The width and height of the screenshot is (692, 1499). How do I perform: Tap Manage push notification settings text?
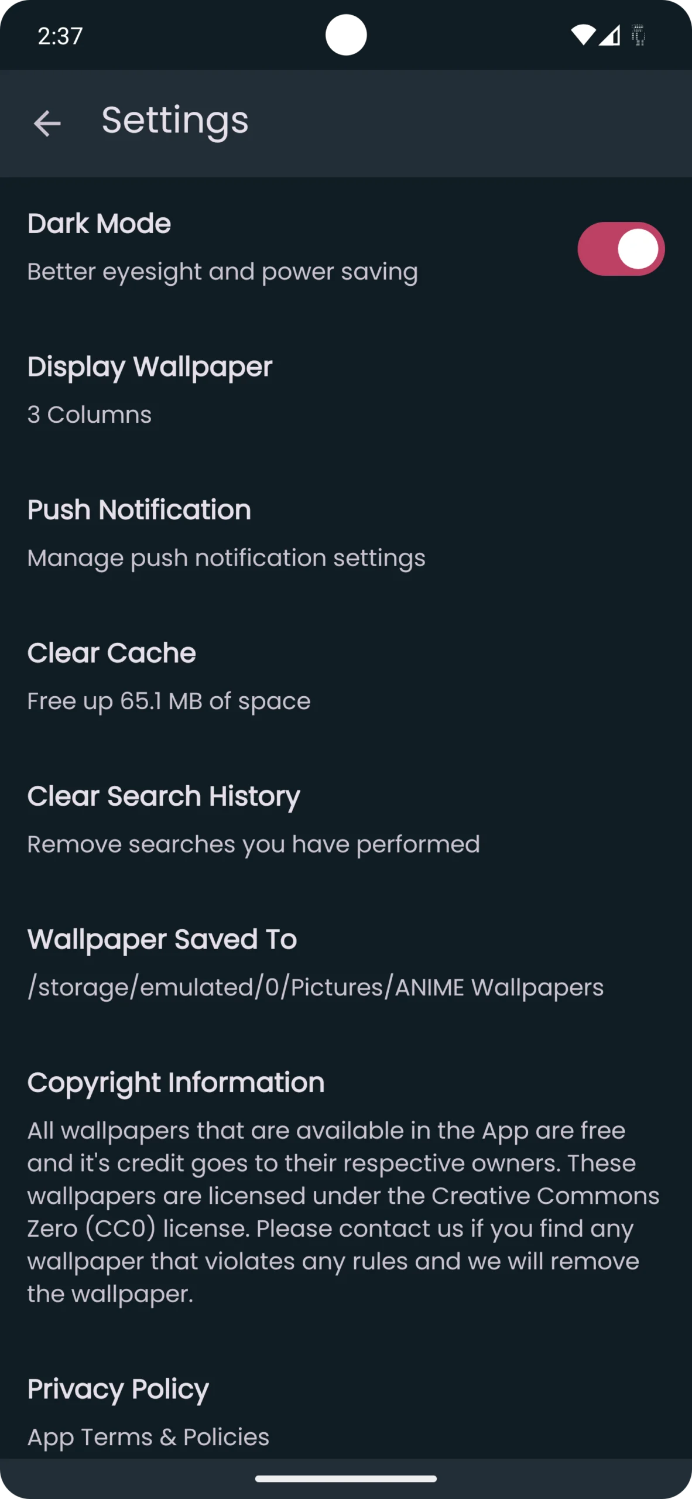(227, 557)
